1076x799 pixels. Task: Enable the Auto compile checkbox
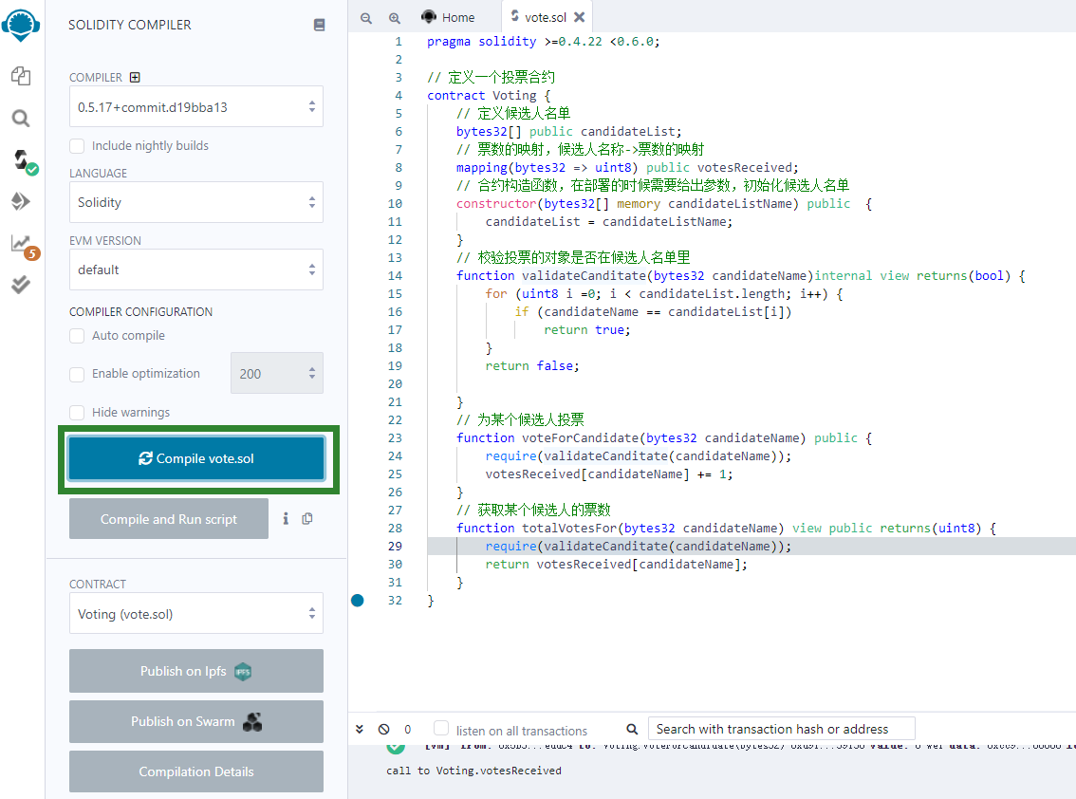(77, 336)
